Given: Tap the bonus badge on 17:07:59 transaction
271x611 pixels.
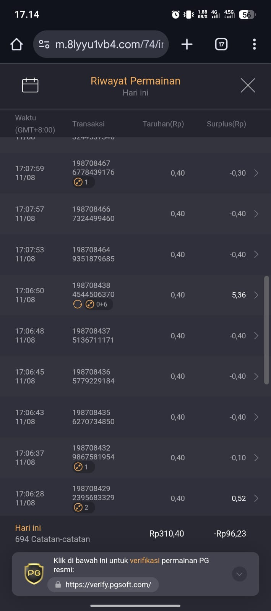Looking at the screenshot, I should (83, 182).
